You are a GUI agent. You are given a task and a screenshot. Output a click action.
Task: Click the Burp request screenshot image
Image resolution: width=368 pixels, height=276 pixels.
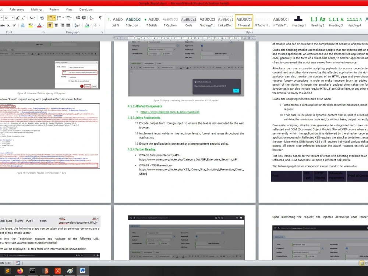pos(50,136)
